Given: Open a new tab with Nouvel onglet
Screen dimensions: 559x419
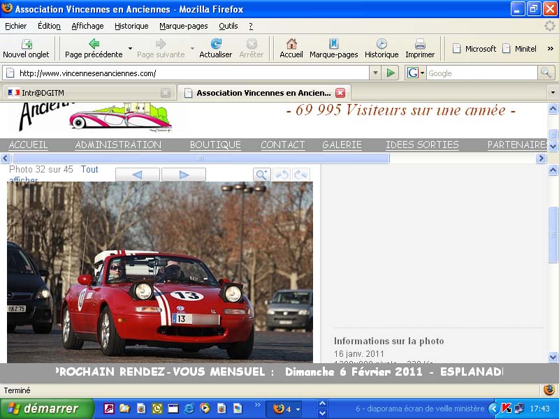Looking at the screenshot, I should click(26, 48).
